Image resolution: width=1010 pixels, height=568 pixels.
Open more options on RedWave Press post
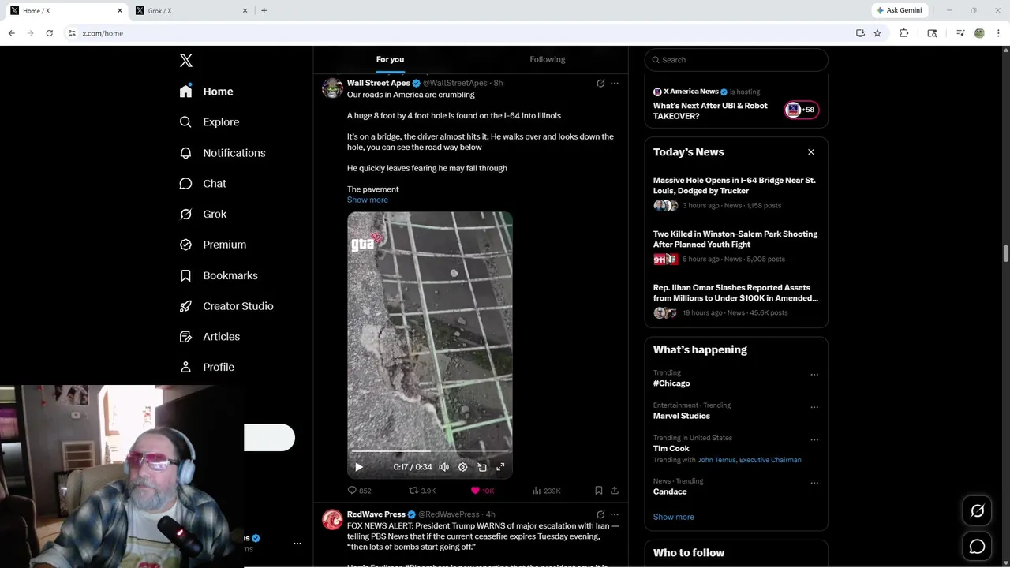coord(615,514)
